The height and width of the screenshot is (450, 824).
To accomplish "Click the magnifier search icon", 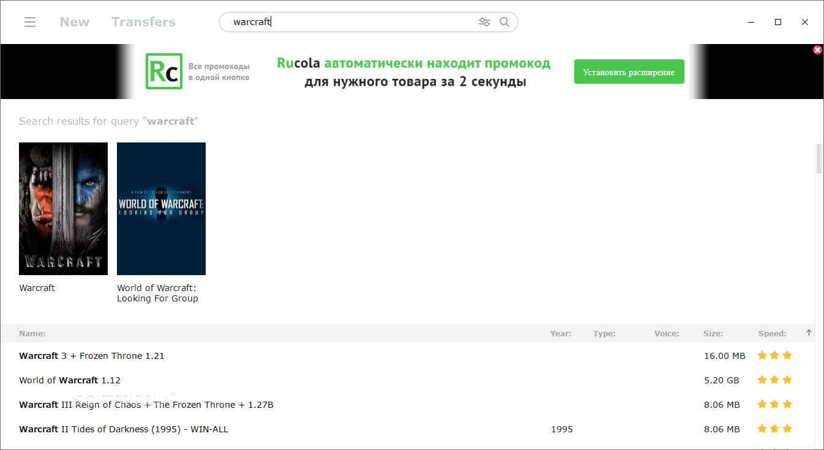I will tap(504, 22).
